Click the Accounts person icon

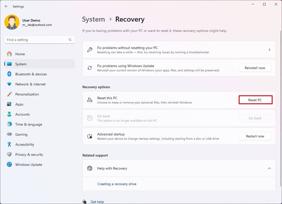pyautogui.click(x=10, y=114)
